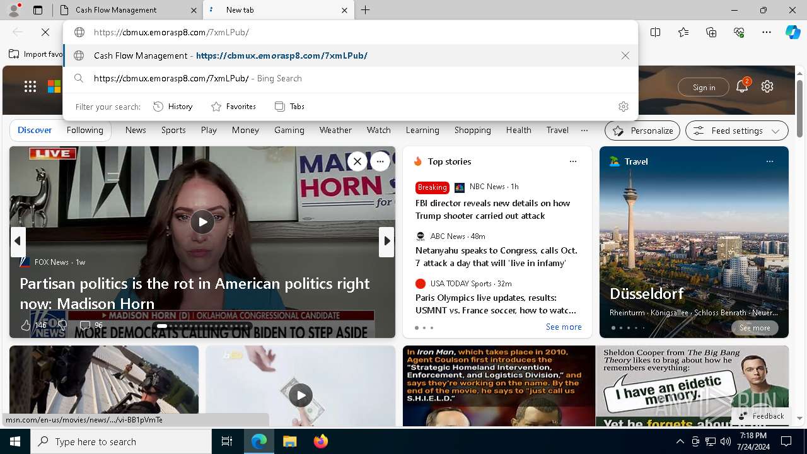The width and height of the screenshot is (807, 454).
Task: Open MSN page settings gear
Action: pos(767,87)
